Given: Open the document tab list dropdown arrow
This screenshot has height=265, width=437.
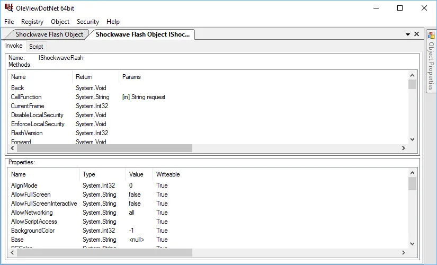Looking at the screenshot, I should pos(407,34).
